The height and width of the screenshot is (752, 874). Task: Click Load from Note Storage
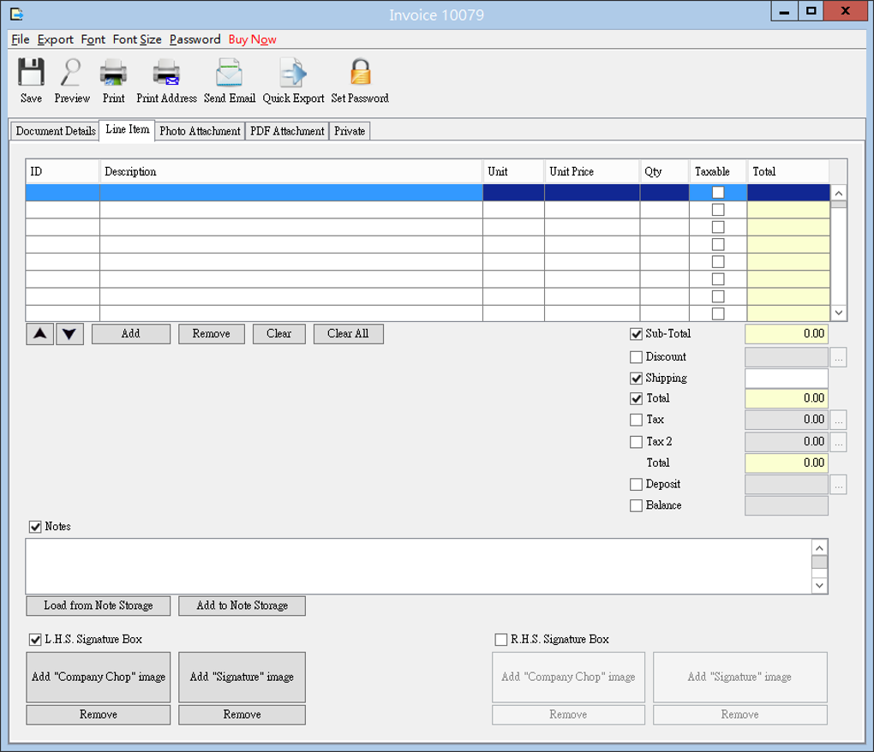click(98, 606)
